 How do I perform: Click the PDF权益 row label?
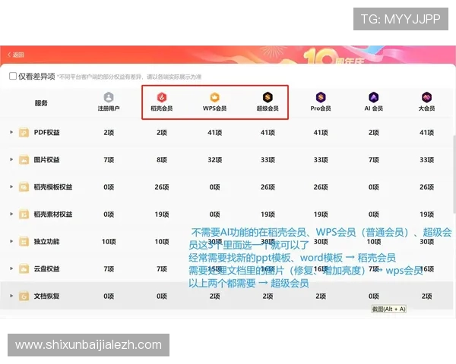point(47,133)
